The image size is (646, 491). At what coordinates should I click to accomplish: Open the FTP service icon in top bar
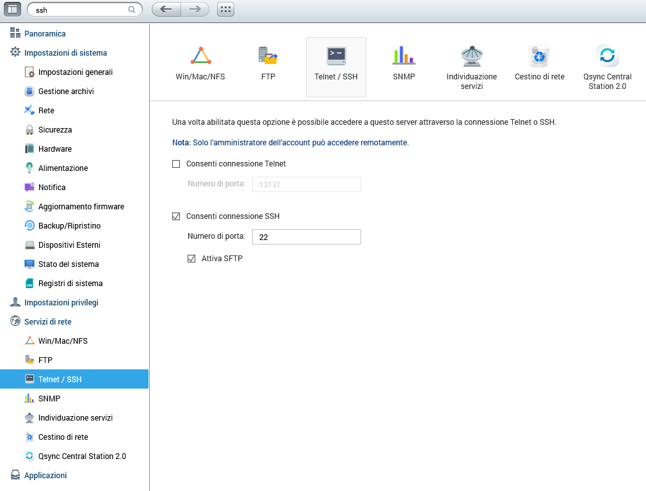[x=268, y=57]
